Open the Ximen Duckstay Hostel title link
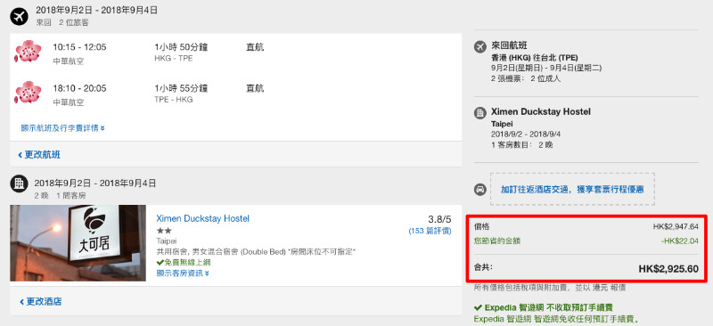 click(203, 219)
